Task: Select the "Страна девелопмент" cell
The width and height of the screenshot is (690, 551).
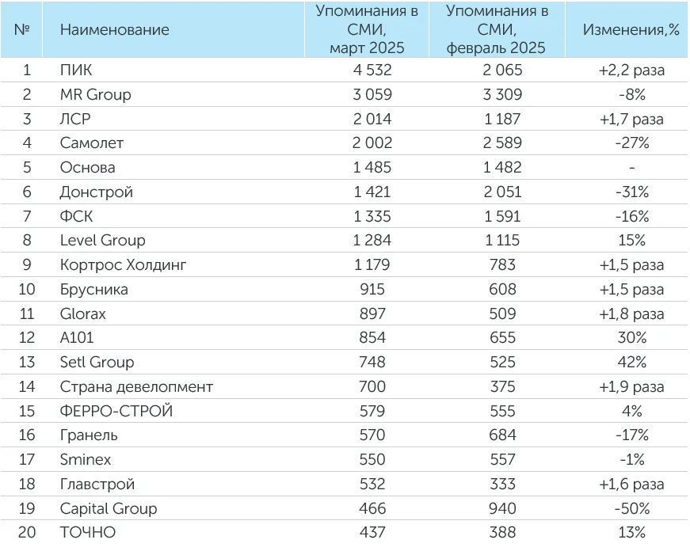Action: click(x=136, y=387)
